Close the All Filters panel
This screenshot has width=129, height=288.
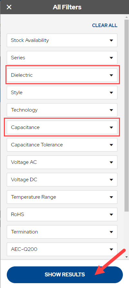[x=9, y=7]
